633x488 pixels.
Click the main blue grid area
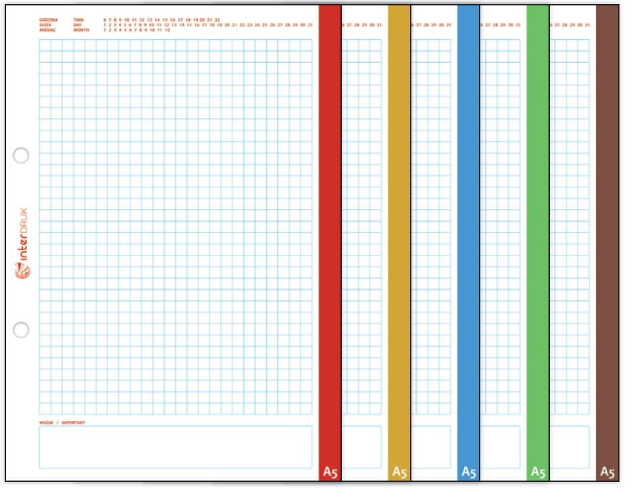[x=176, y=227]
